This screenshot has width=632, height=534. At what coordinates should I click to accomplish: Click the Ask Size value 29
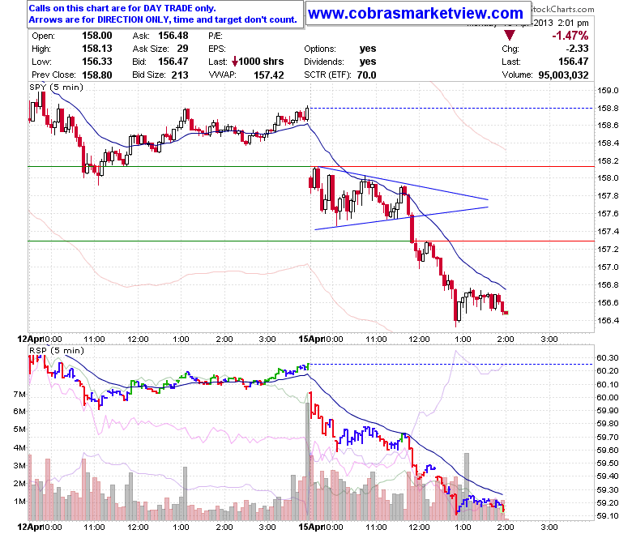pyautogui.click(x=182, y=49)
